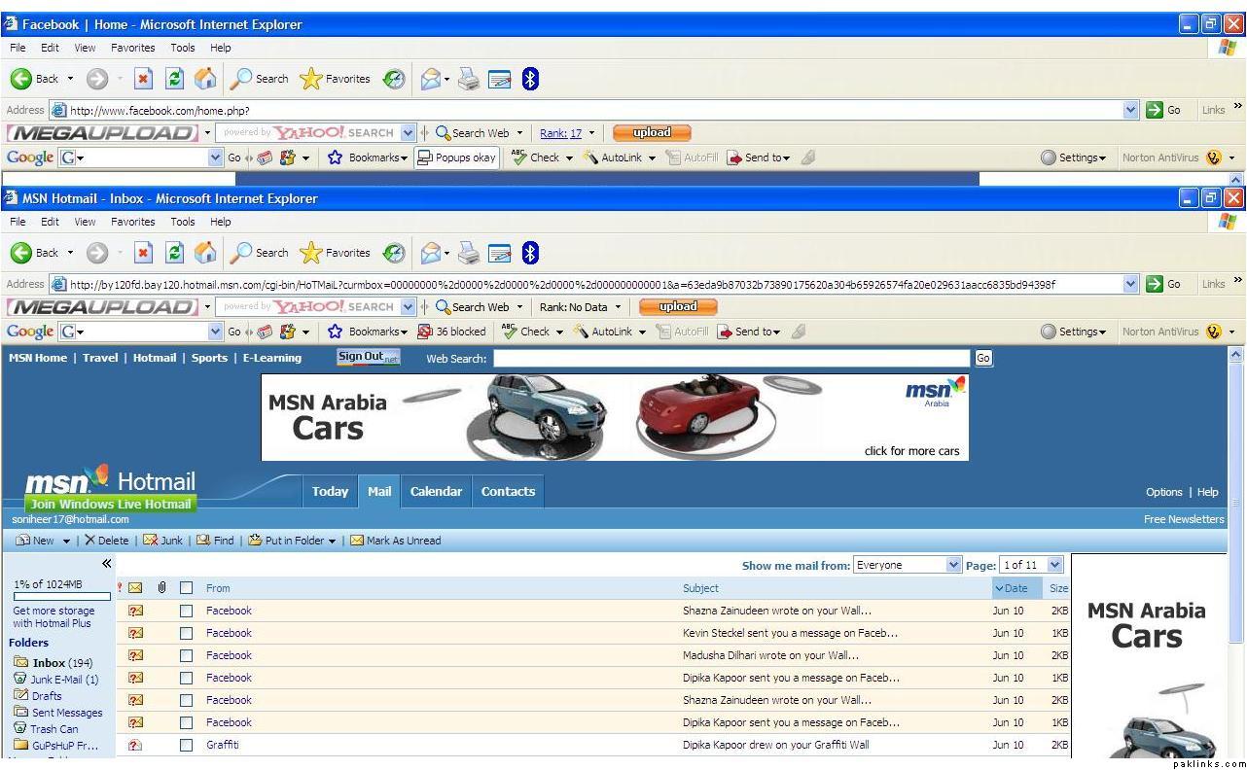Click the Join Windows Live Hotmail link

[111, 504]
